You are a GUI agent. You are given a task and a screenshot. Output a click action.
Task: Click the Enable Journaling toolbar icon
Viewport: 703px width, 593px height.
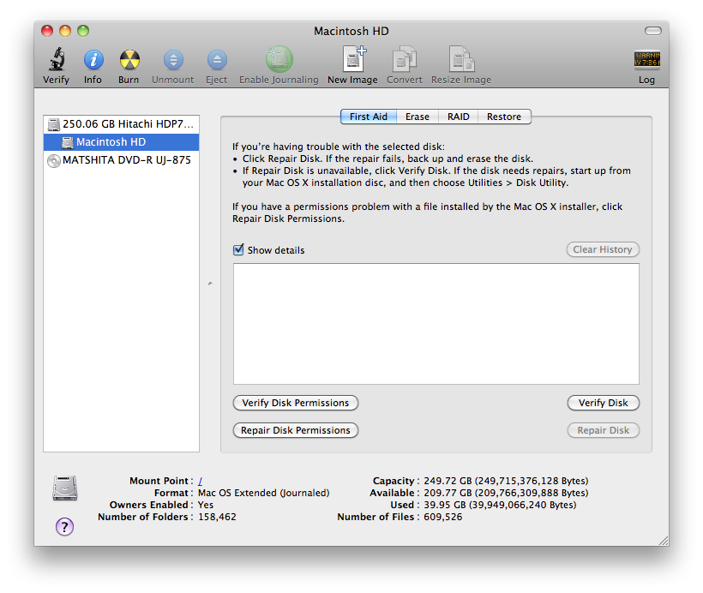[x=279, y=59]
